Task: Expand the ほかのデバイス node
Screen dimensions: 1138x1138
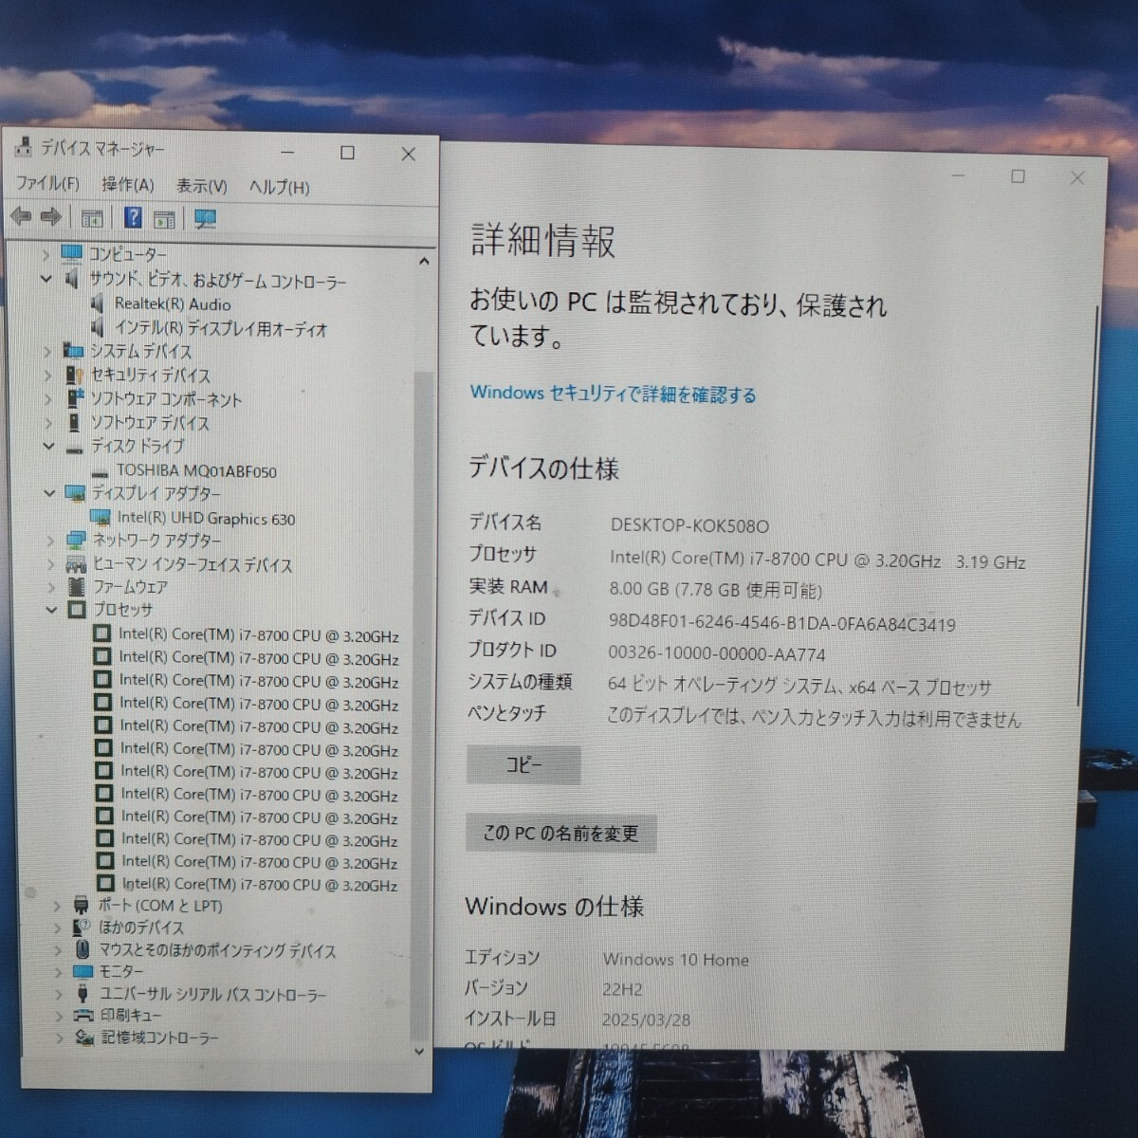Action: 57,927
